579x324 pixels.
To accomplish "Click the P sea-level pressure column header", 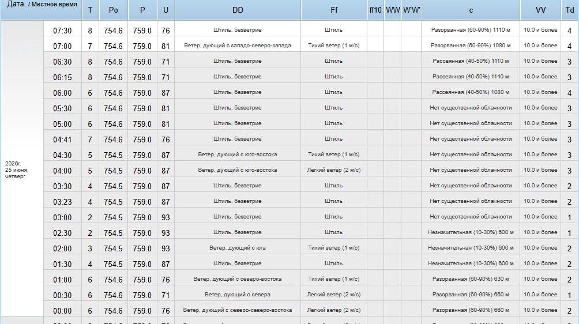I will [x=142, y=10].
